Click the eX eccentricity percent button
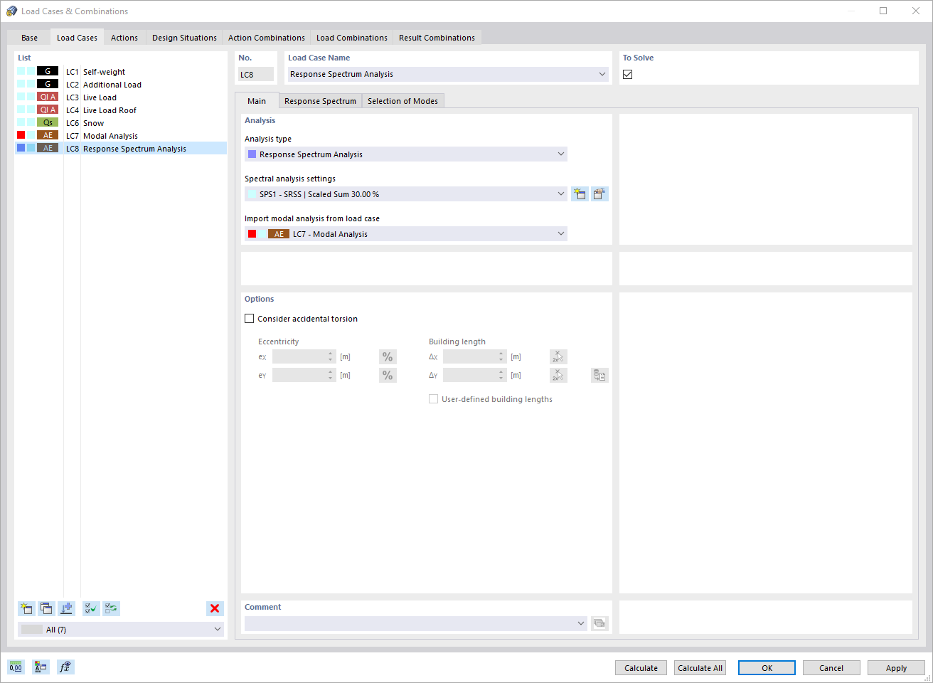933x683 pixels. point(388,356)
